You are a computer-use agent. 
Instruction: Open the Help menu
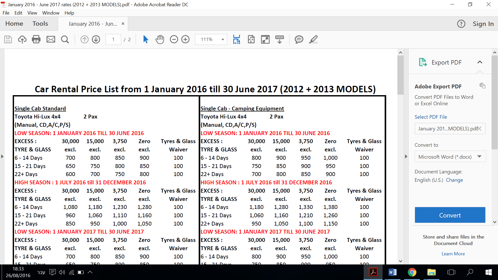pyautogui.click(x=69, y=13)
